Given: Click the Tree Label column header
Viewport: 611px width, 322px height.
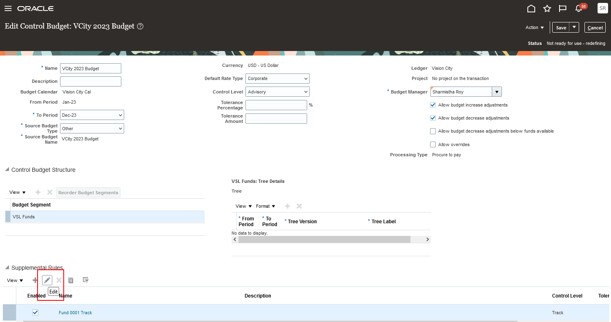Looking at the screenshot, I should tap(384, 222).
